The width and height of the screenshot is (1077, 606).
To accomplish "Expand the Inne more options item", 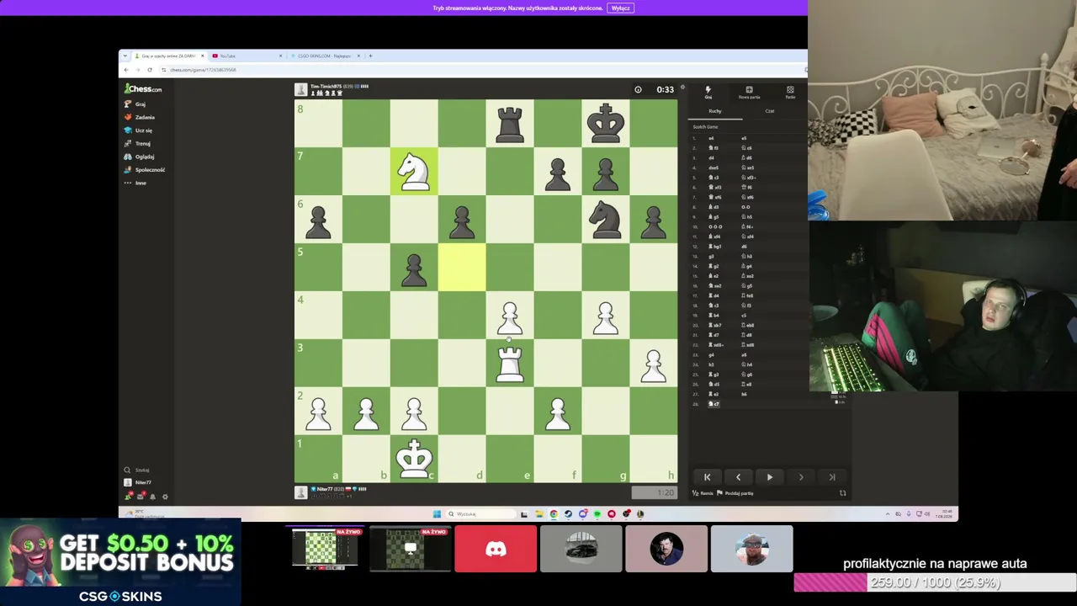I will 135,183.
